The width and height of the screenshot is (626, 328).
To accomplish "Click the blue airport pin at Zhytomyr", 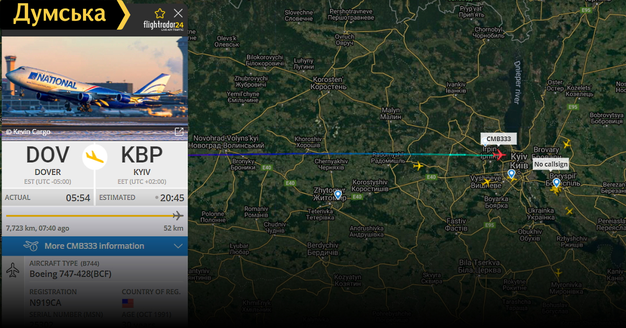I will point(338,195).
